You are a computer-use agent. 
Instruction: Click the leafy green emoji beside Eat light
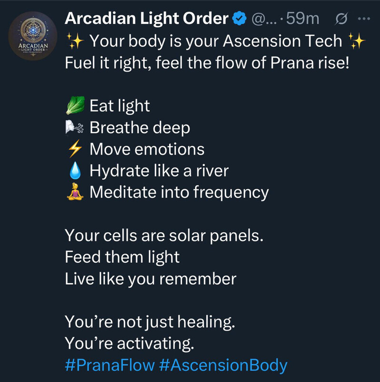(x=74, y=105)
